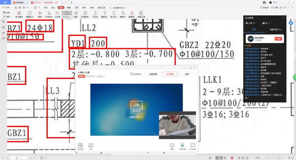Image resolution: width=296 pixels, height=160 pixels.
Task: Click the 暂停 pause button
Action: coord(187,74)
